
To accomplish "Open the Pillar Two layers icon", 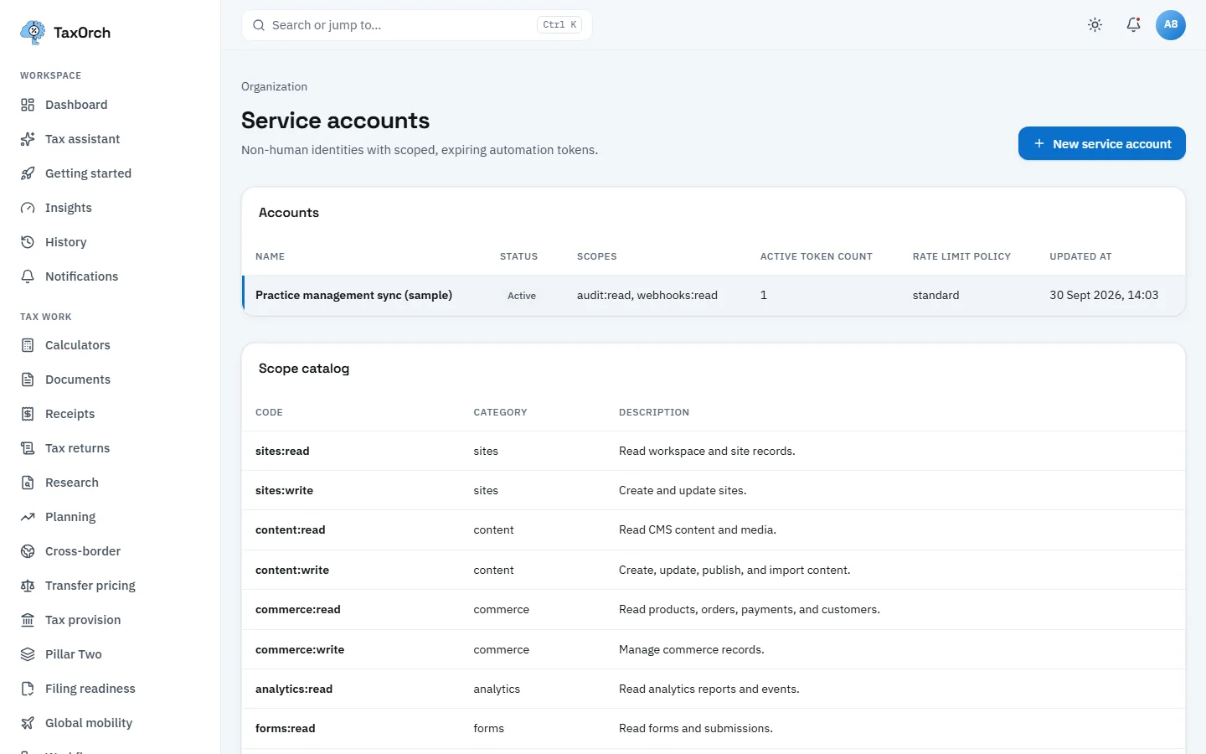I will (x=28, y=654).
